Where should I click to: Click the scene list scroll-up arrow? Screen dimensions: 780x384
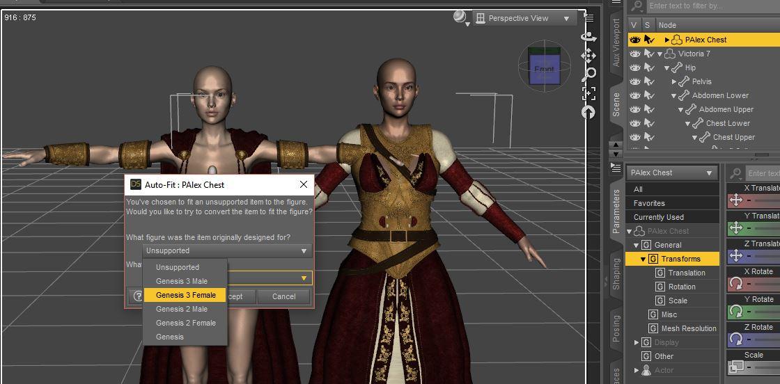616,145
